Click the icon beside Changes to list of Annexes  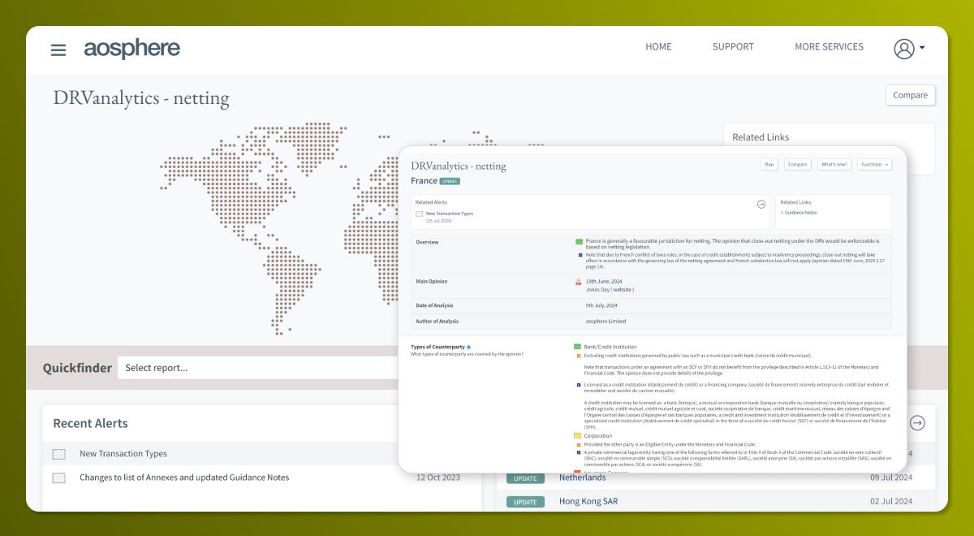pyautogui.click(x=59, y=478)
